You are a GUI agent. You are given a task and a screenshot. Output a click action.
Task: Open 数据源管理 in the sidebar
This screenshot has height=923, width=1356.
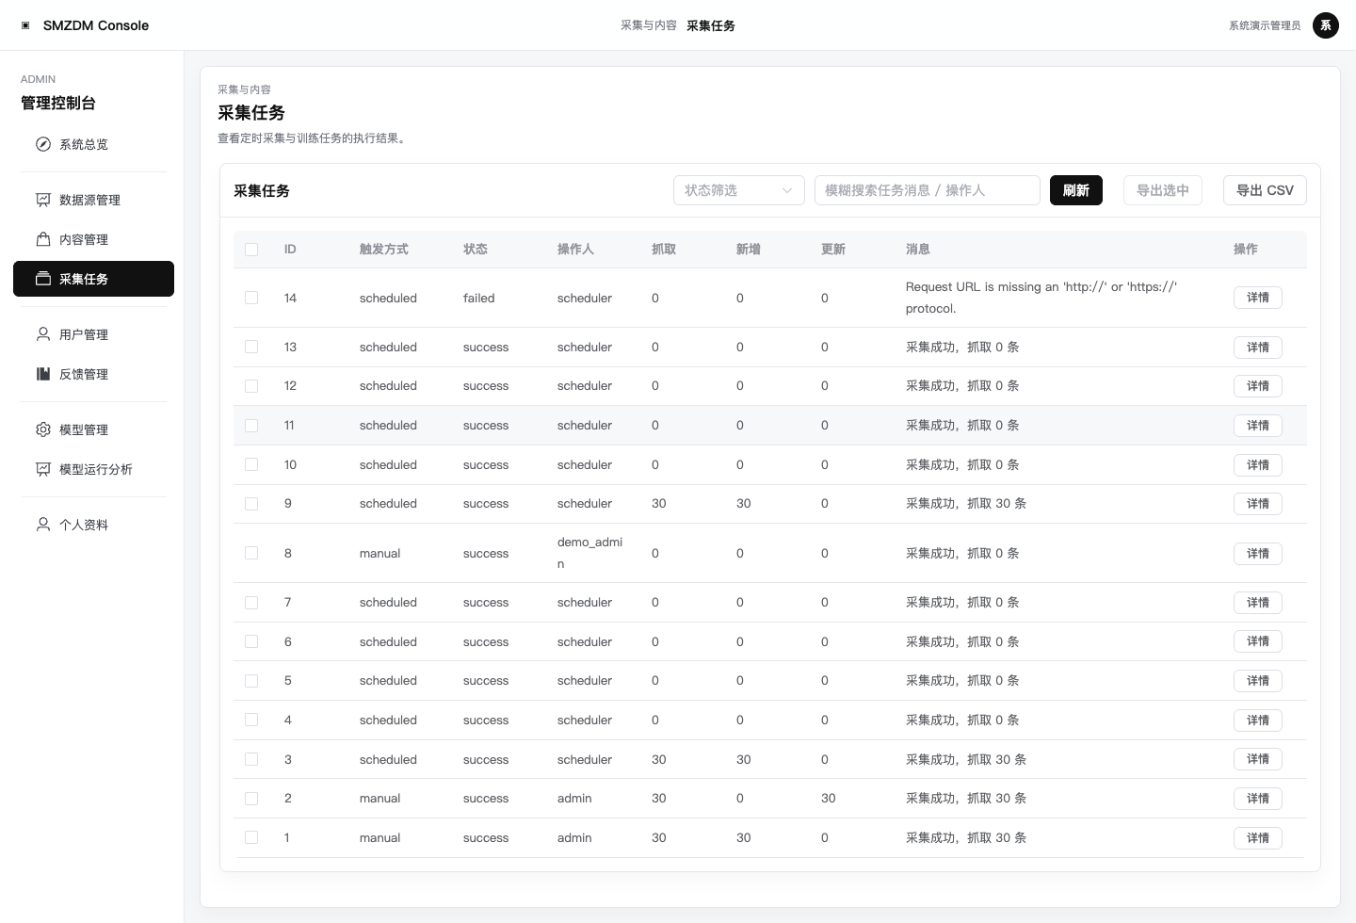tap(93, 200)
